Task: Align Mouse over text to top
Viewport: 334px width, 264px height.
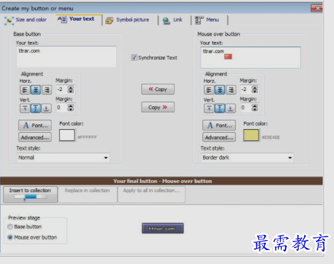Action: tap(209, 108)
